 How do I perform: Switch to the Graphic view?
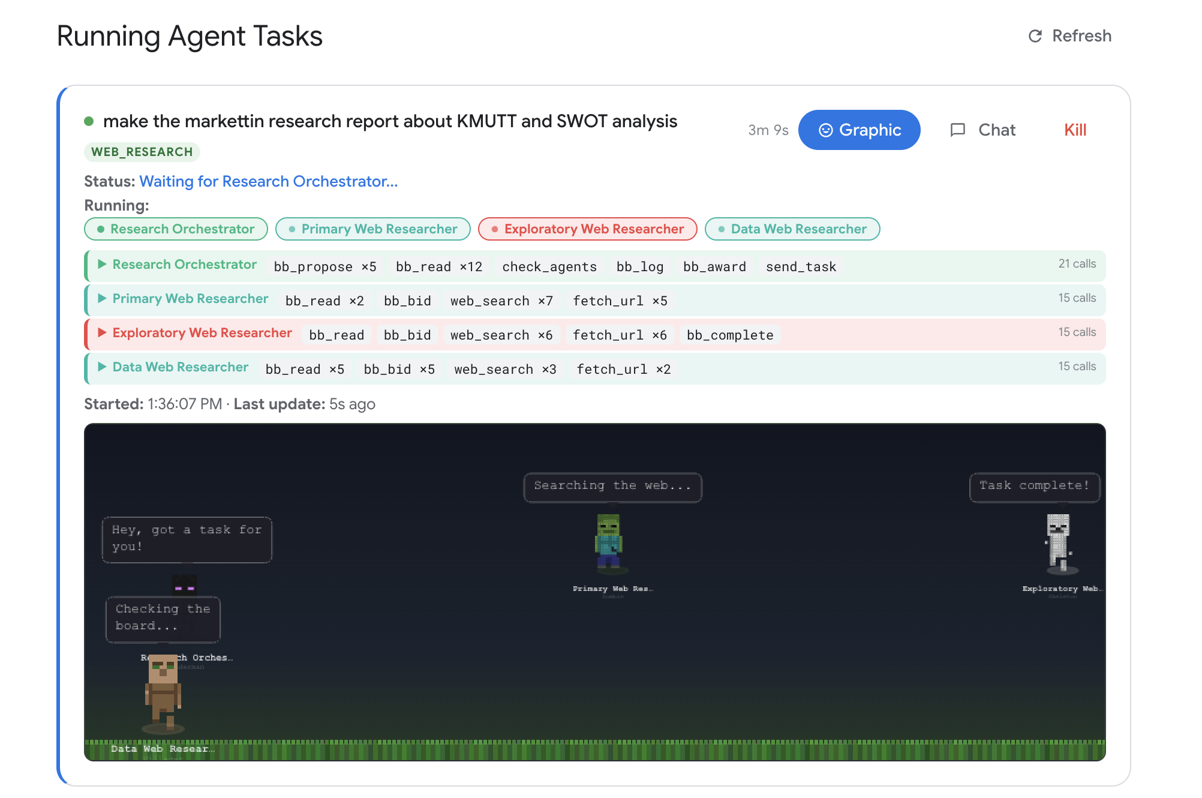[x=859, y=130]
